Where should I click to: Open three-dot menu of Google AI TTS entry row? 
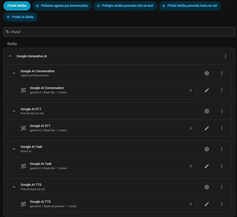222,204
